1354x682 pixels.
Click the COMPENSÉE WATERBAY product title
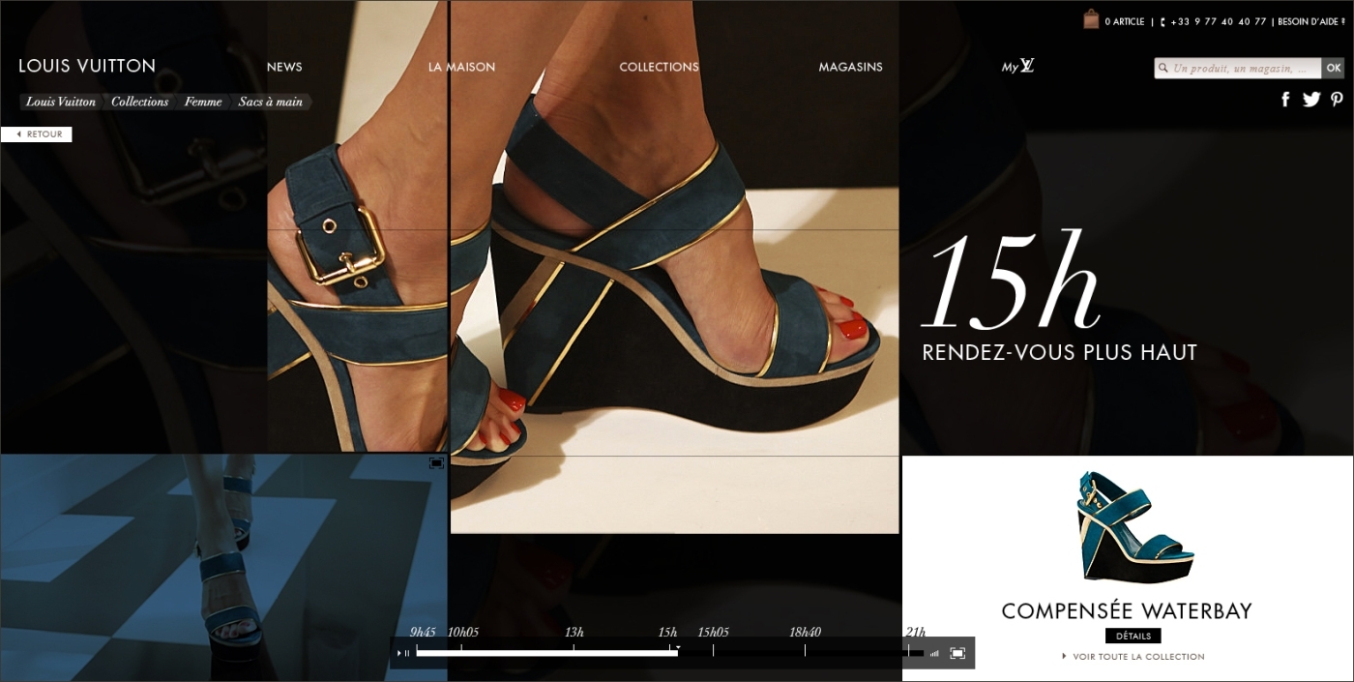1127,611
